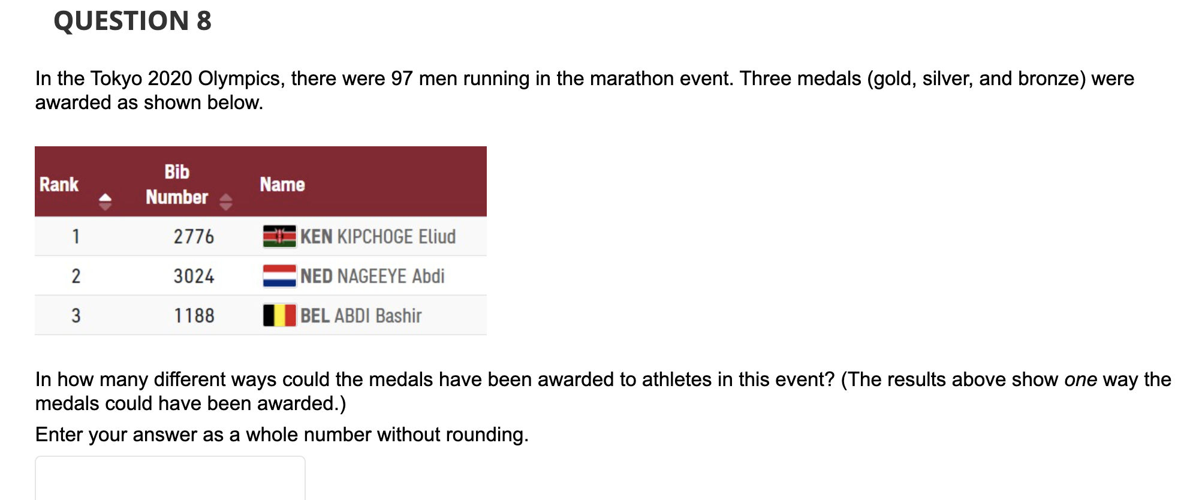This screenshot has height=500, width=1193.
Task: Click bib number 2776
Action: coord(194,236)
